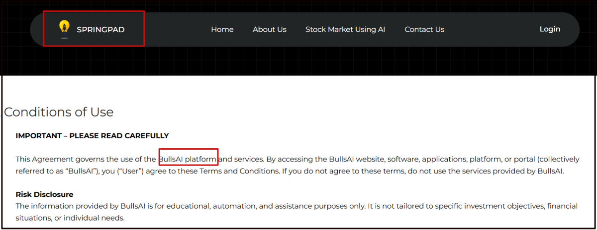597x230 pixels.
Task: Select the Conditions of Use heading
Action: pyautogui.click(x=59, y=112)
